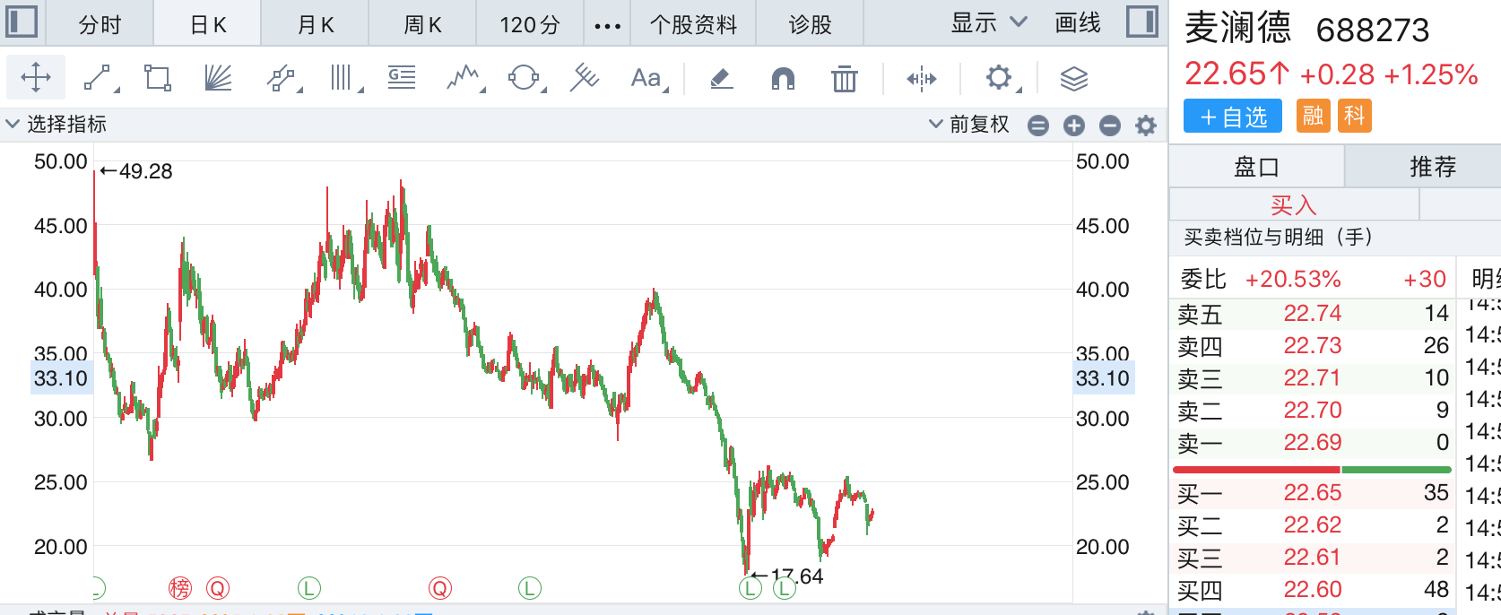Switch to the 推荐 tab
Viewport: 1501px width, 615px height.
(1432, 167)
